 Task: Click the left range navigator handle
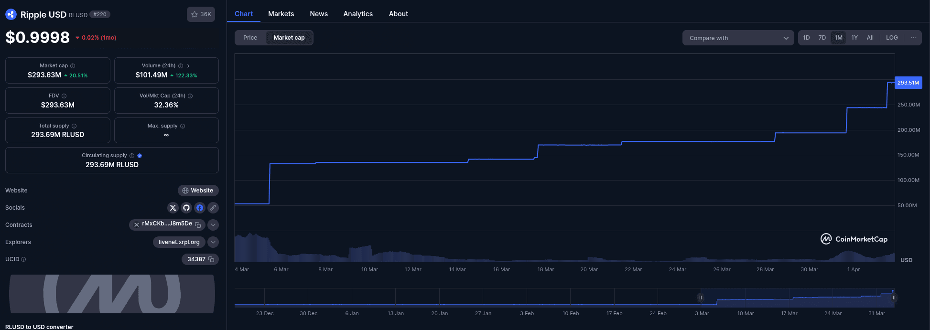click(701, 298)
